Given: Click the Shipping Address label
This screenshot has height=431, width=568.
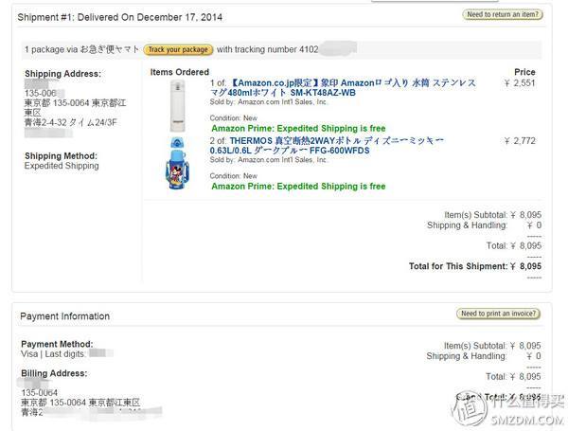Looking at the screenshot, I should click(x=63, y=74).
